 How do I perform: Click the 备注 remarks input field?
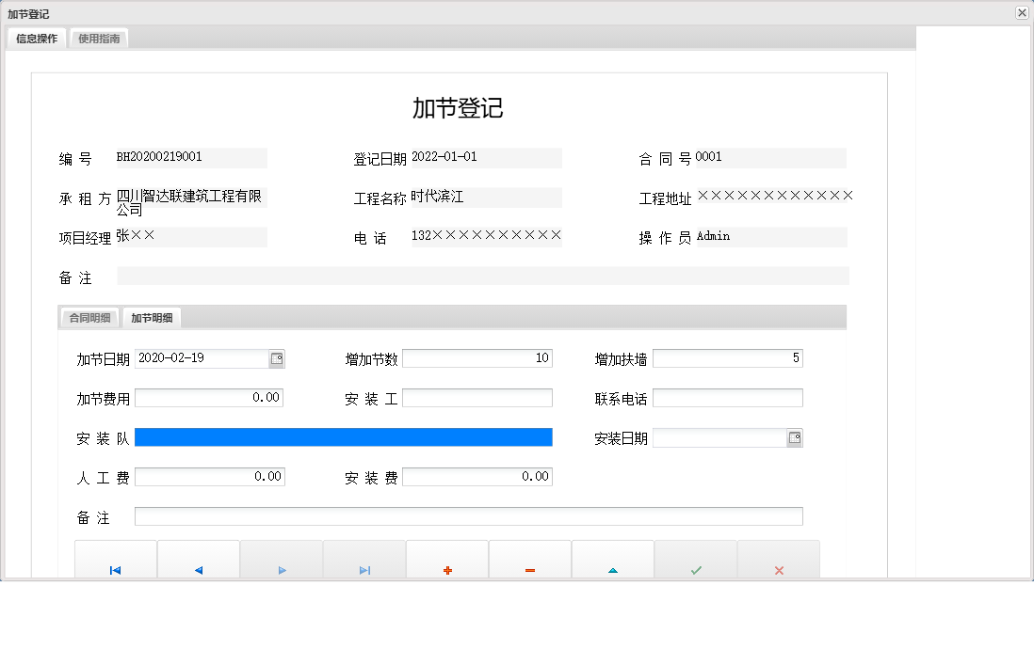pos(470,515)
